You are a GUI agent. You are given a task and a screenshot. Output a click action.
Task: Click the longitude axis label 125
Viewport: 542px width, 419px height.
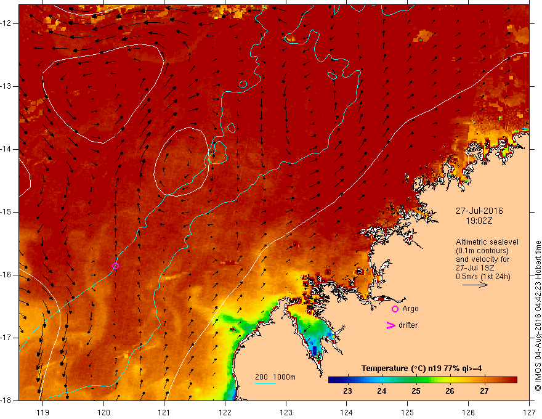(x=408, y=412)
